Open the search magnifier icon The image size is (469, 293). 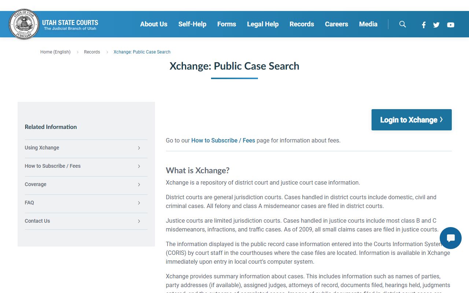(402, 24)
